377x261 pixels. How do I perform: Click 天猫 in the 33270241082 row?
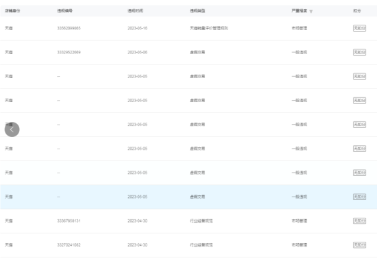[9, 245]
